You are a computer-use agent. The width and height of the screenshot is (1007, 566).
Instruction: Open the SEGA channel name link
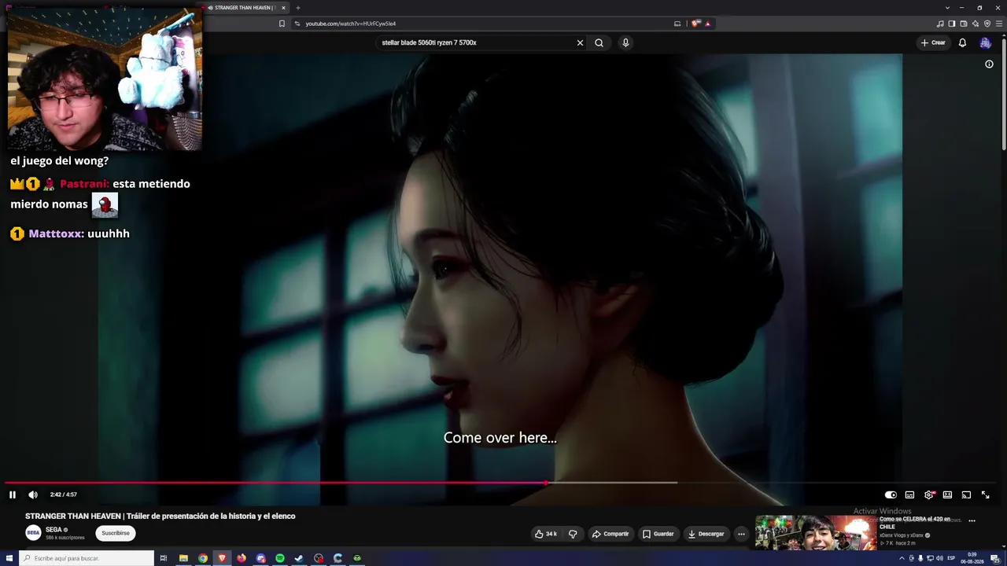(x=53, y=530)
